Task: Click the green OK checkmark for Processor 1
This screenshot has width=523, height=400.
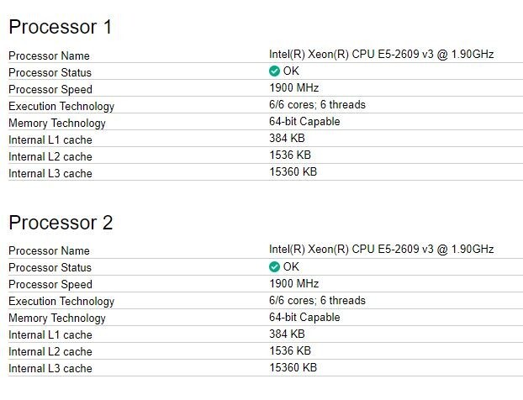Action: (x=274, y=71)
